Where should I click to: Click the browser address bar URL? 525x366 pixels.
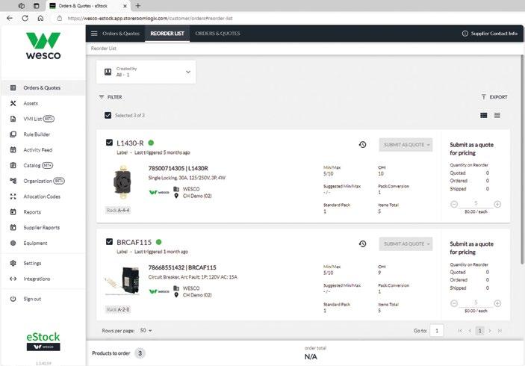point(150,18)
